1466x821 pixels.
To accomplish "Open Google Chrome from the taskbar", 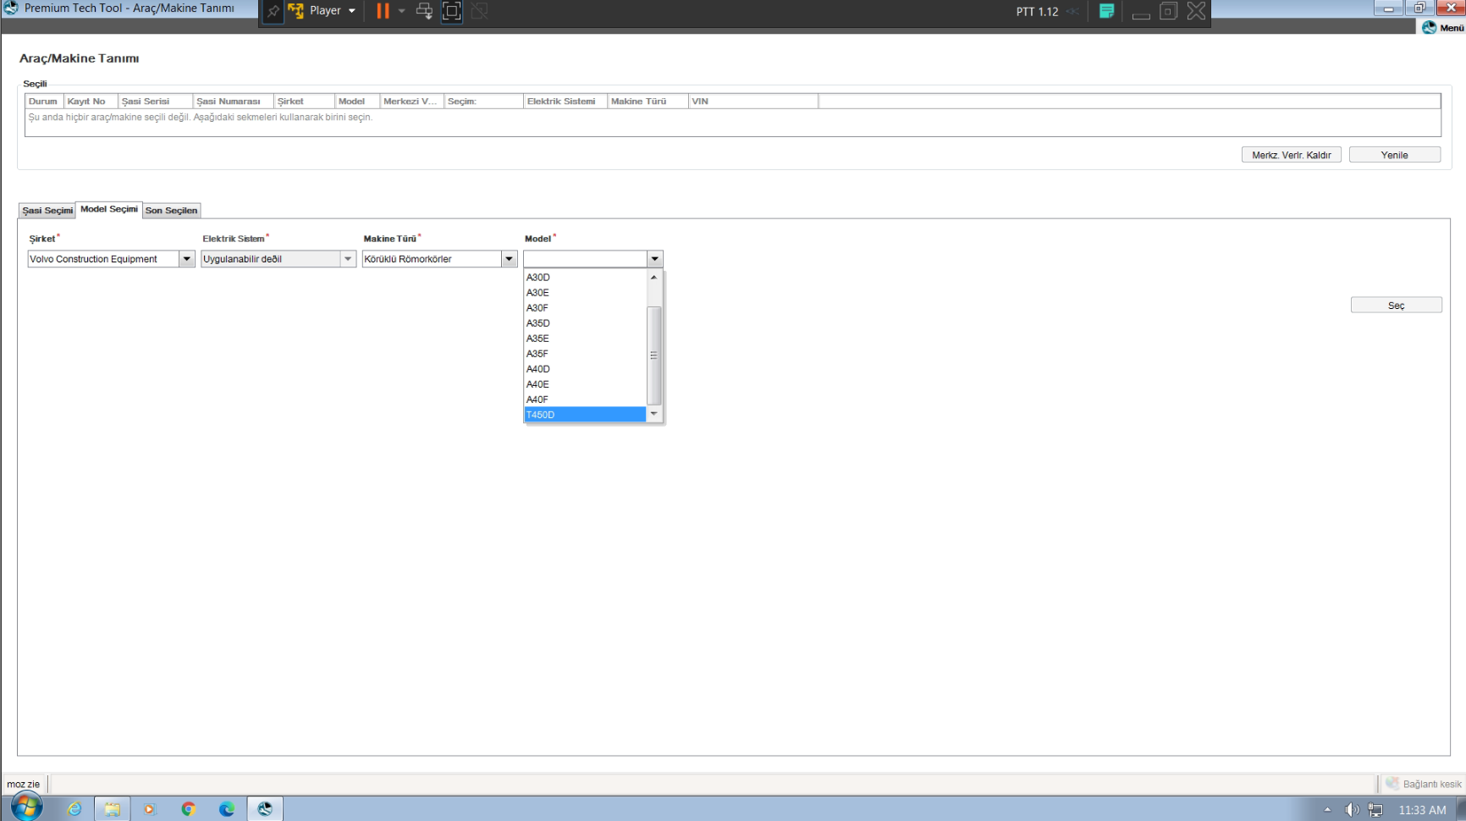I will [188, 809].
